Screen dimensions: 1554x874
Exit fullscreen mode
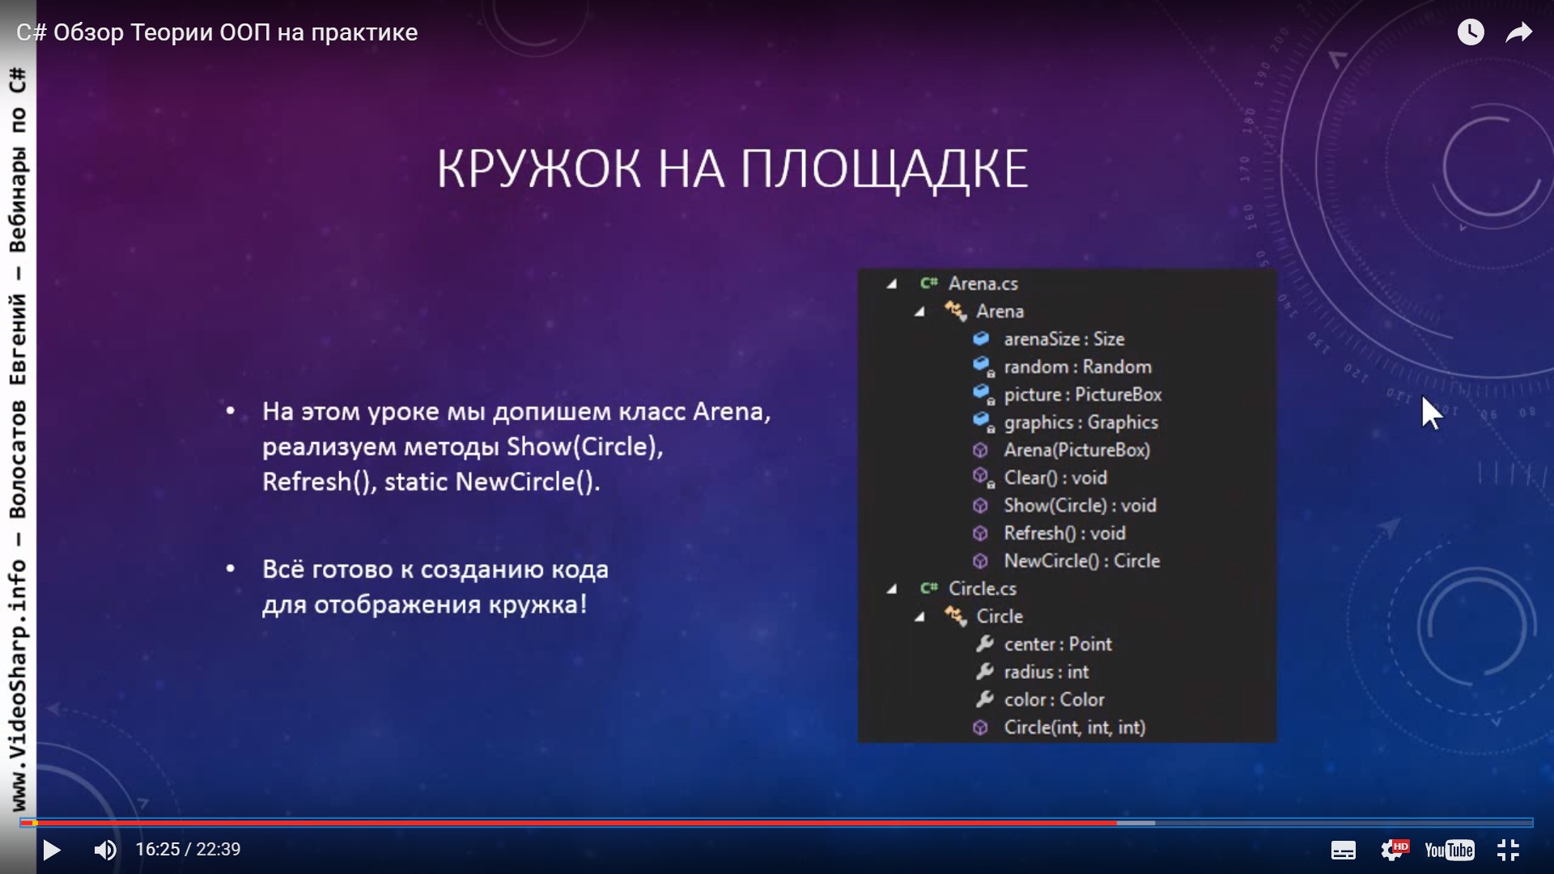coord(1508,850)
